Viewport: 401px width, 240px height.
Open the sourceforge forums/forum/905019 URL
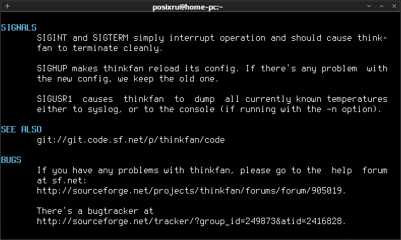[191, 191]
